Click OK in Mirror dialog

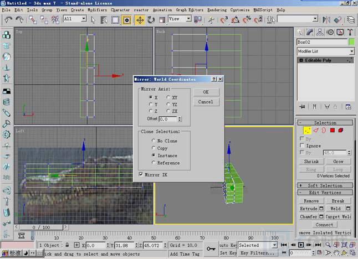coord(206,92)
